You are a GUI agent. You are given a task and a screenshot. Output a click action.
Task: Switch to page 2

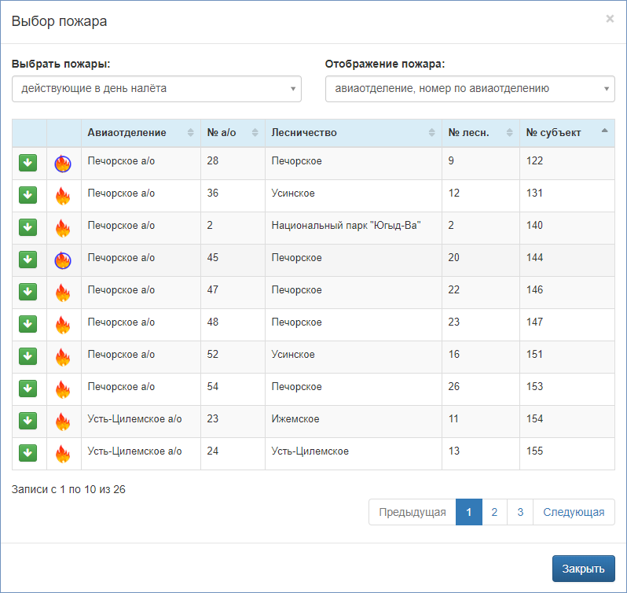click(495, 512)
